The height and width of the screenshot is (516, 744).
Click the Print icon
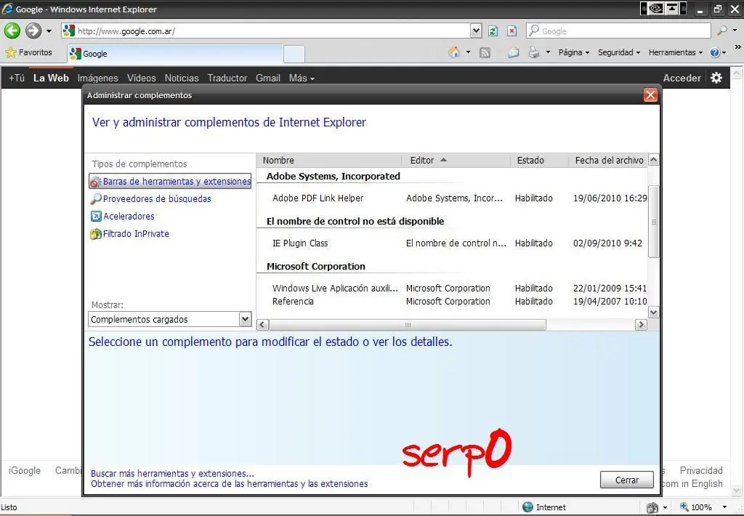click(x=534, y=53)
